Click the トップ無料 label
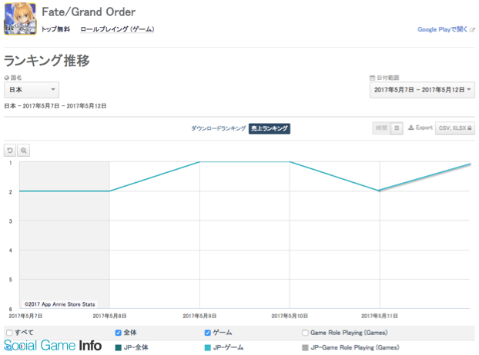 [x=55, y=29]
